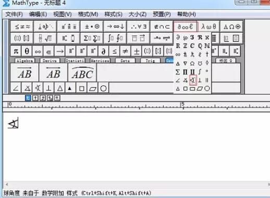This screenshot has width=270, height=198.
Task: Open the 大小(Z) menu
Action: (138, 14)
